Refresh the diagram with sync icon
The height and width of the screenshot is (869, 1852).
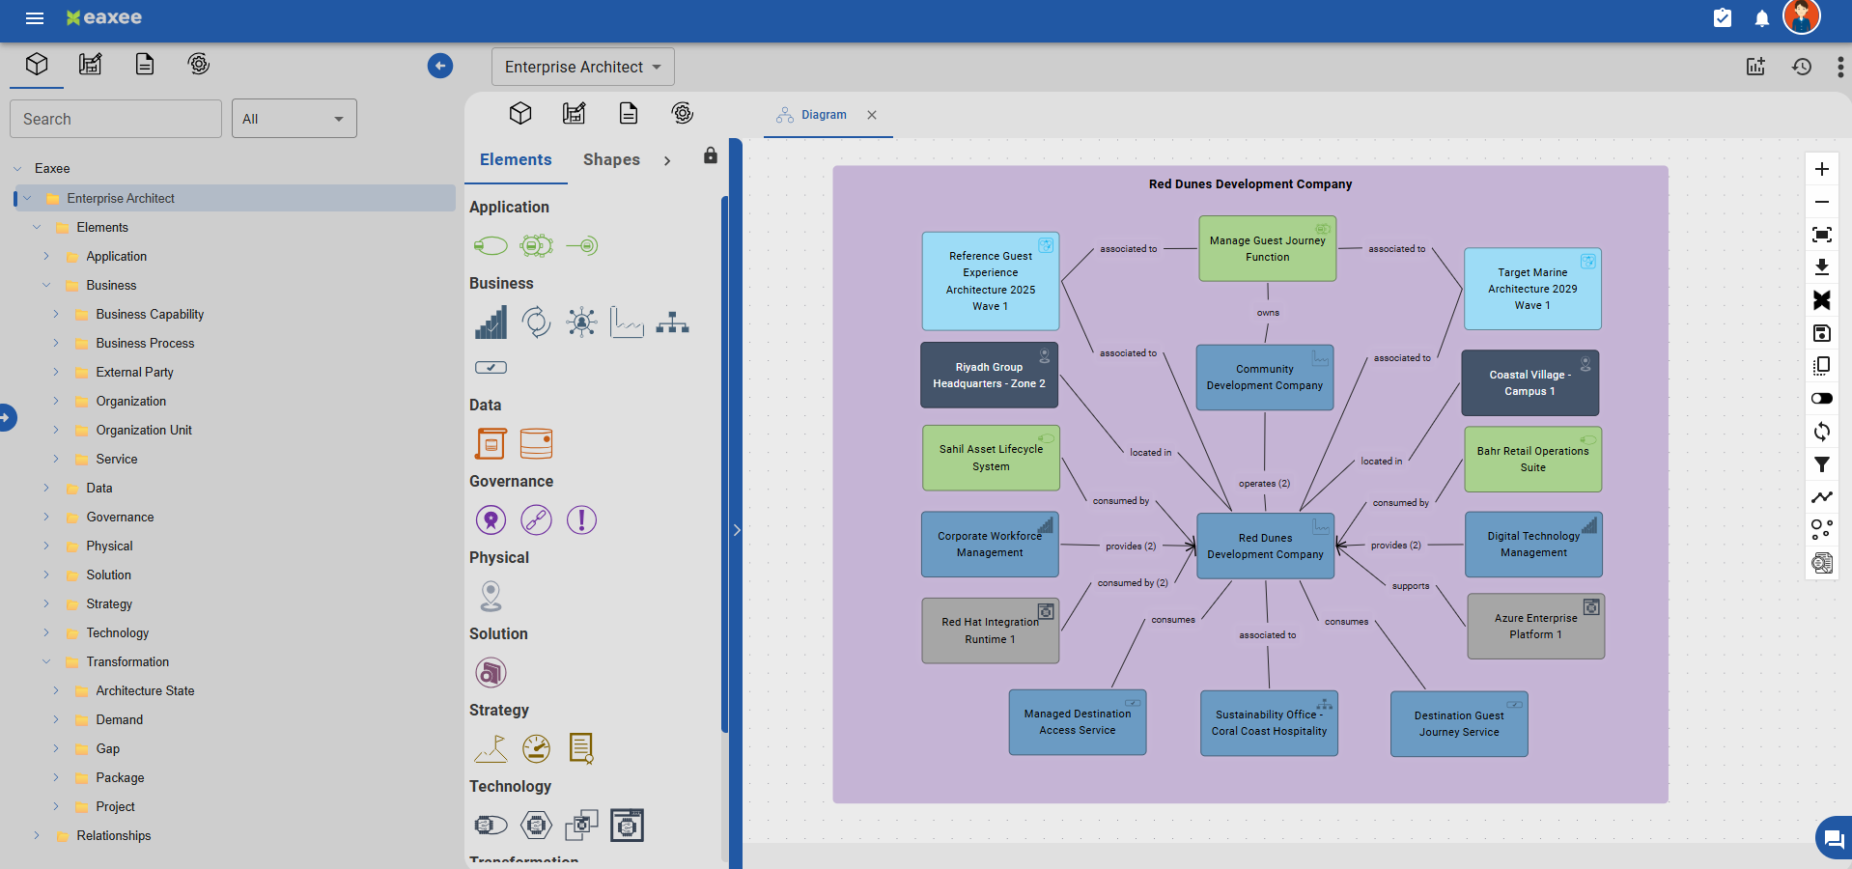tap(1822, 432)
